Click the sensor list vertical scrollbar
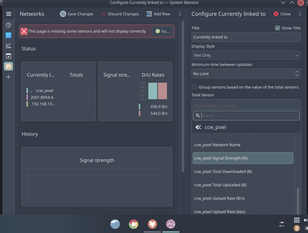 pos(298,200)
